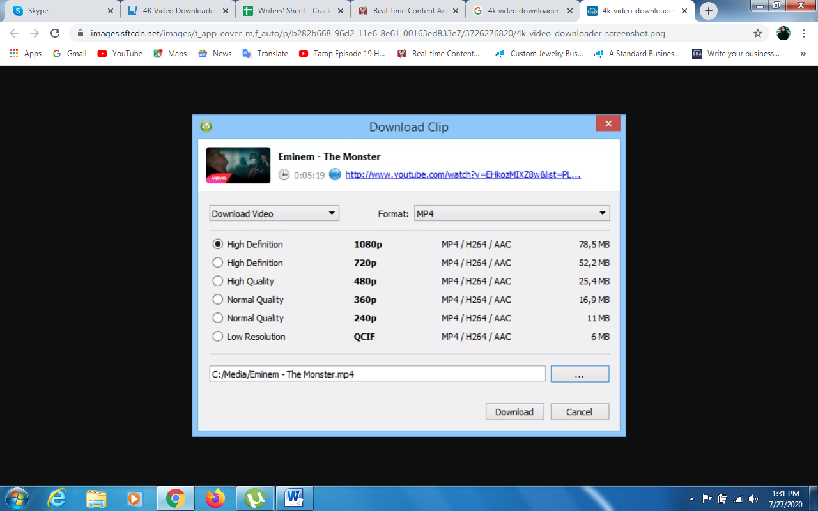Switch to the 4K Video Downloader tab with the chart icon
The height and width of the screenshot is (511, 818).
(177, 11)
